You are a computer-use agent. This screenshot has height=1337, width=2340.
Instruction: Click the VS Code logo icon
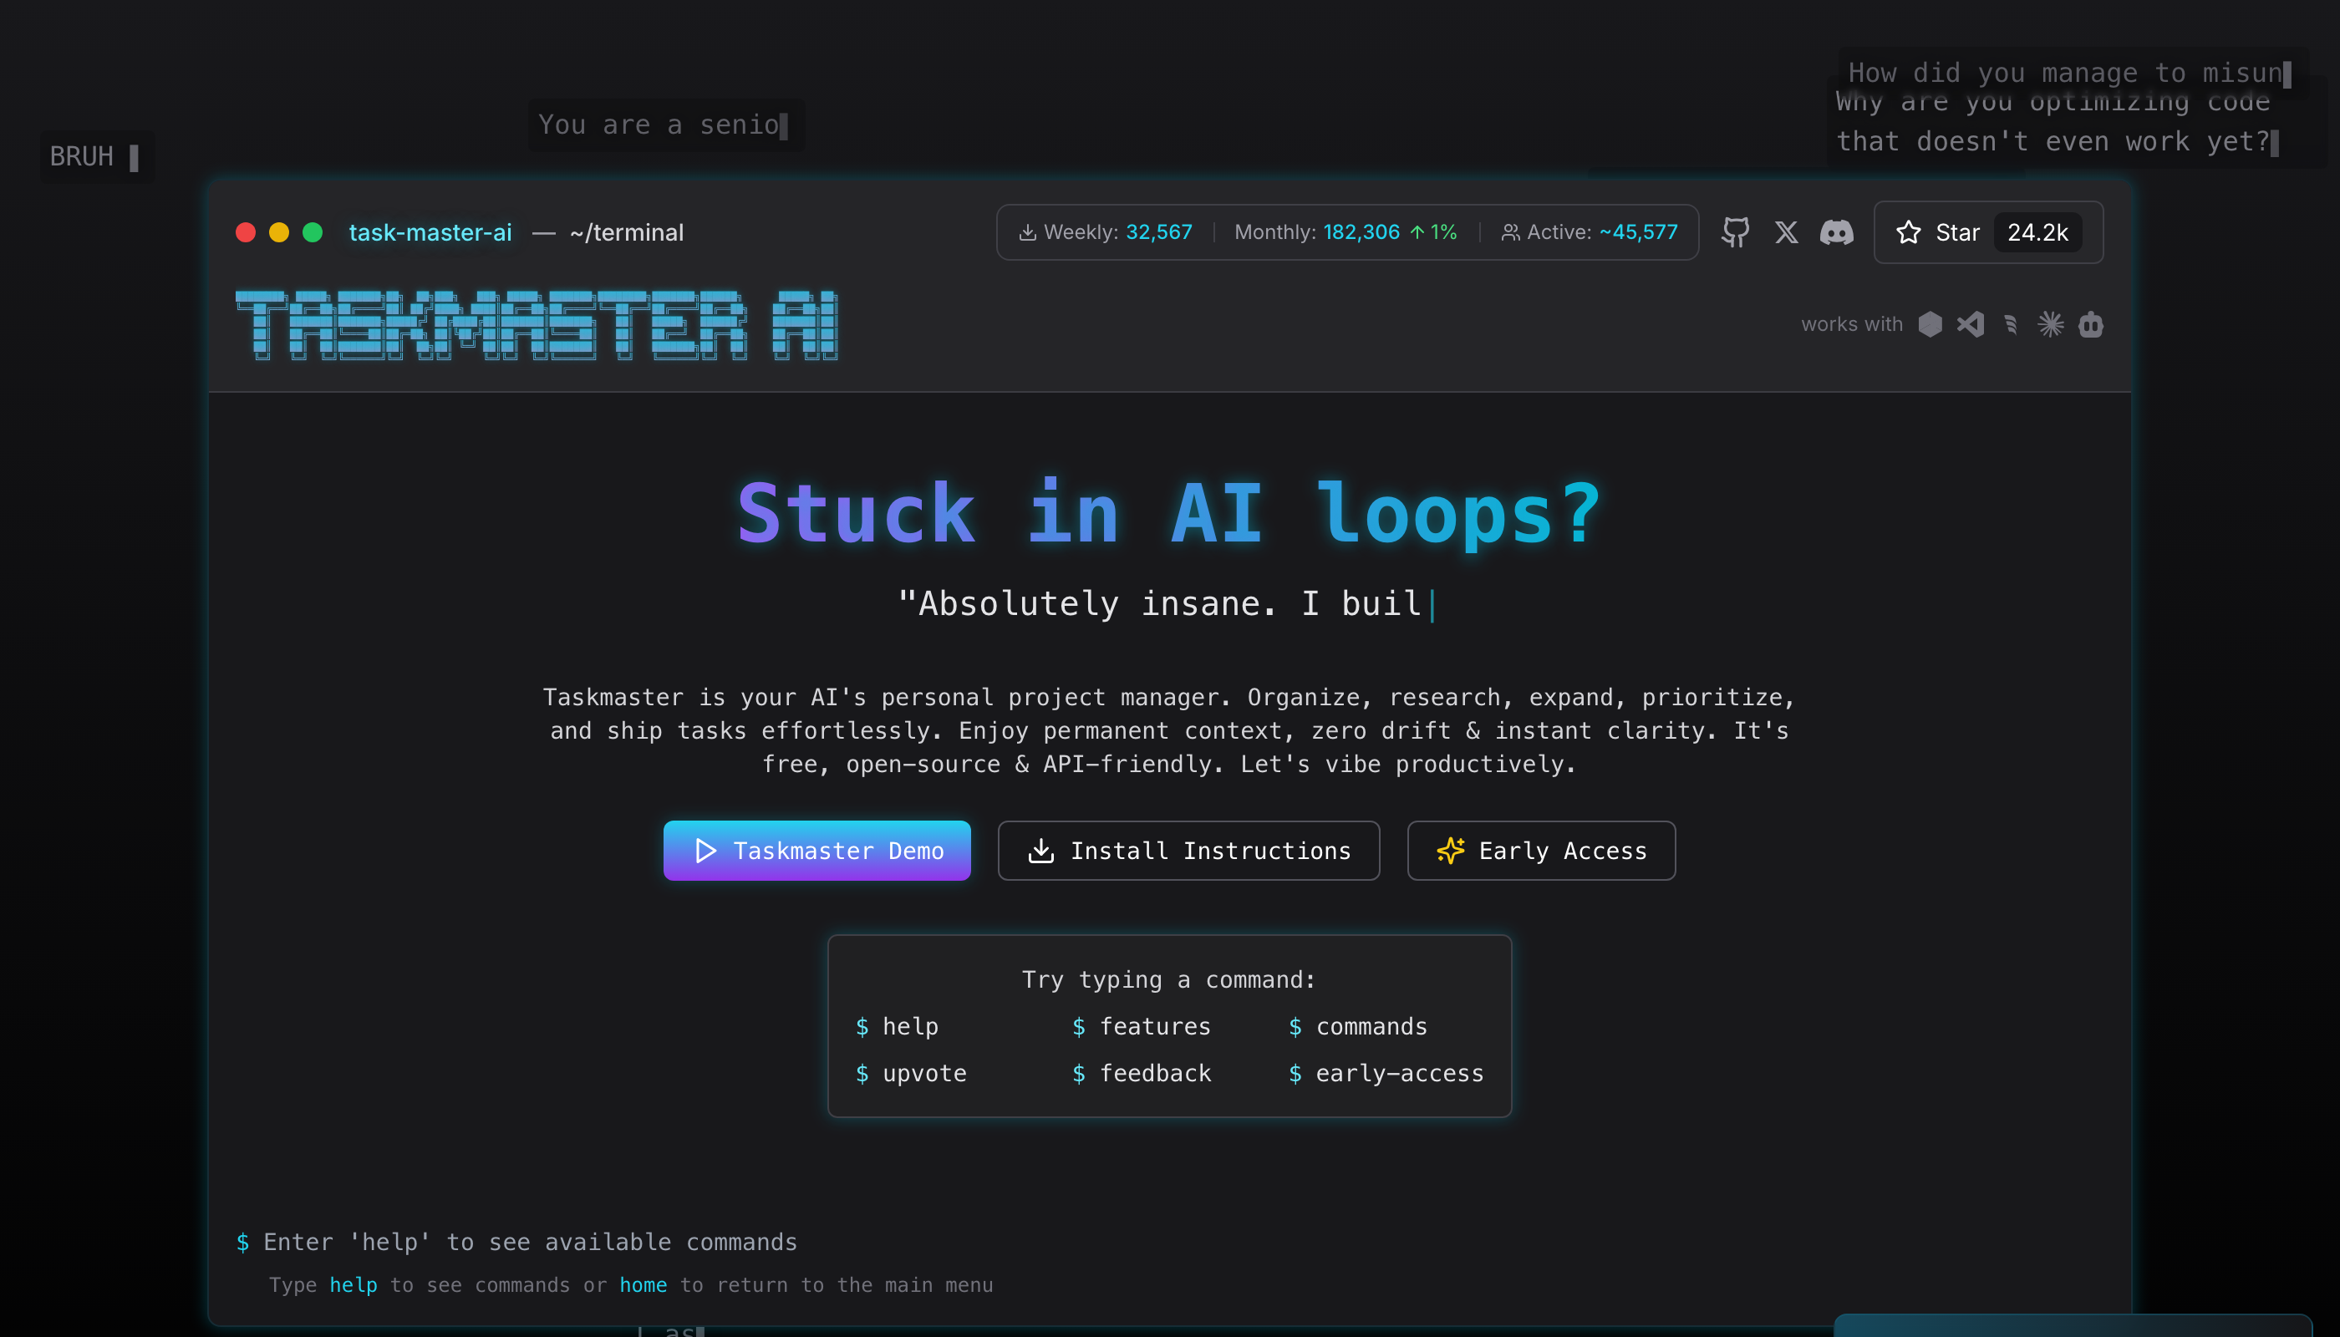coord(1971,324)
